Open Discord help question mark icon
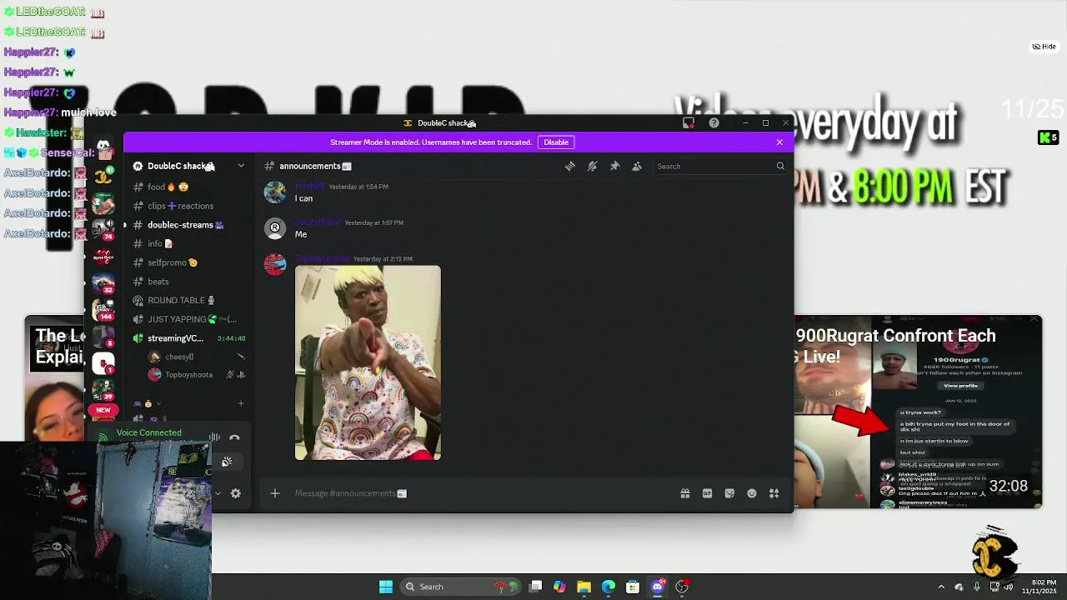The image size is (1067, 600). click(x=714, y=122)
